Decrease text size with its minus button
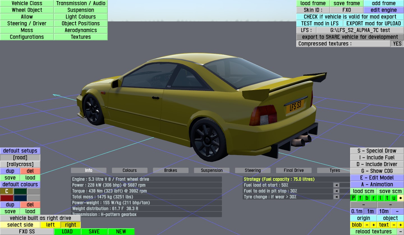404x235 pixels. [x=394, y=225]
